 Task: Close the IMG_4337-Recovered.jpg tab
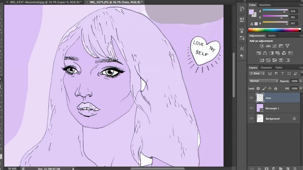tap(7, 2)
